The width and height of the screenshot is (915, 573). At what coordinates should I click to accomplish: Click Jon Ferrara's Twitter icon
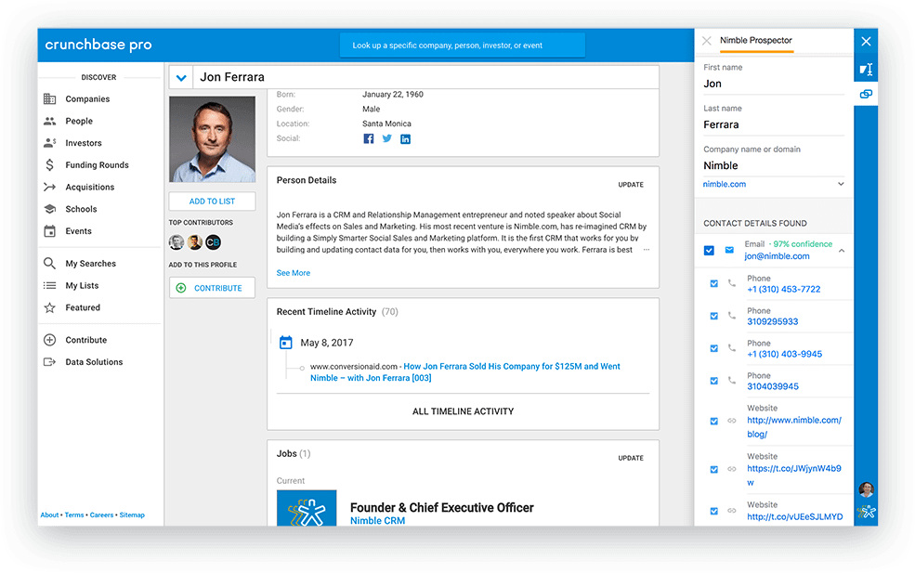(386, 138)
